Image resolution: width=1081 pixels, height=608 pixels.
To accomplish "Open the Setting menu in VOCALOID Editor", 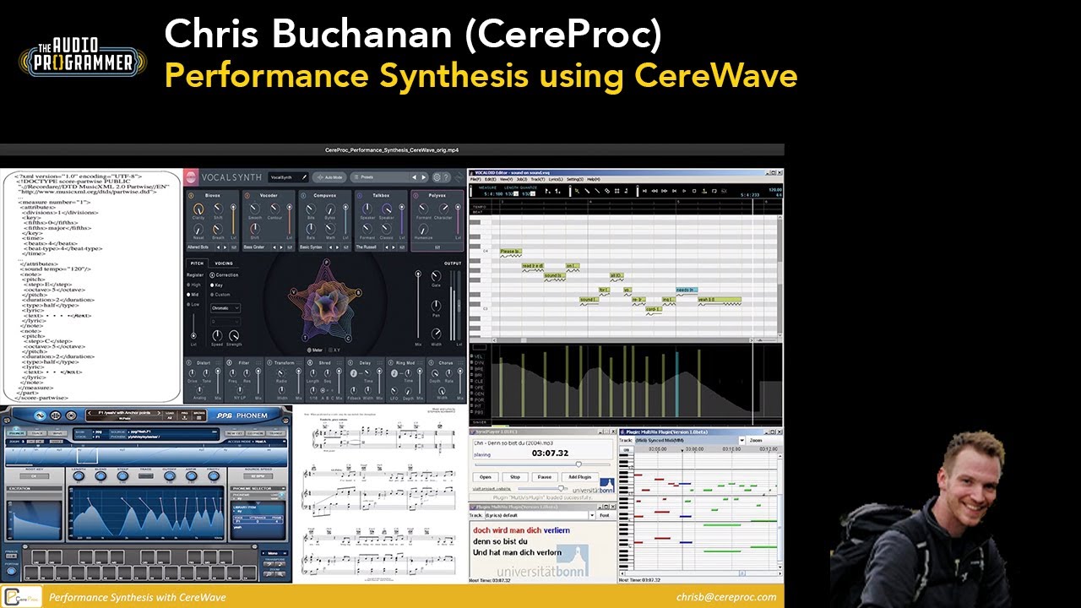I will 575,179.
